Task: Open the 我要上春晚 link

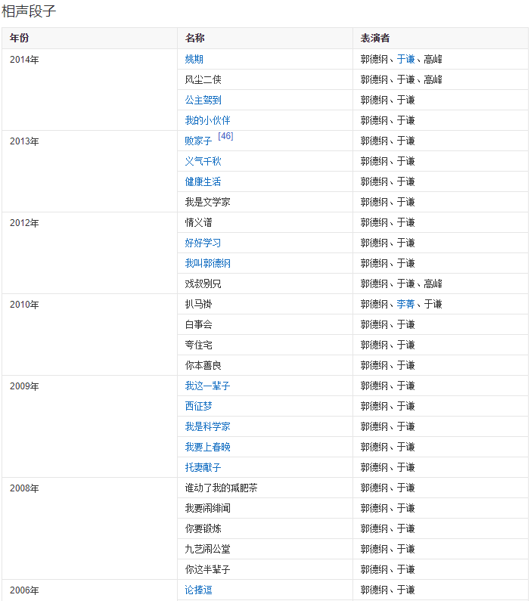Action: (x=207, y=447)
